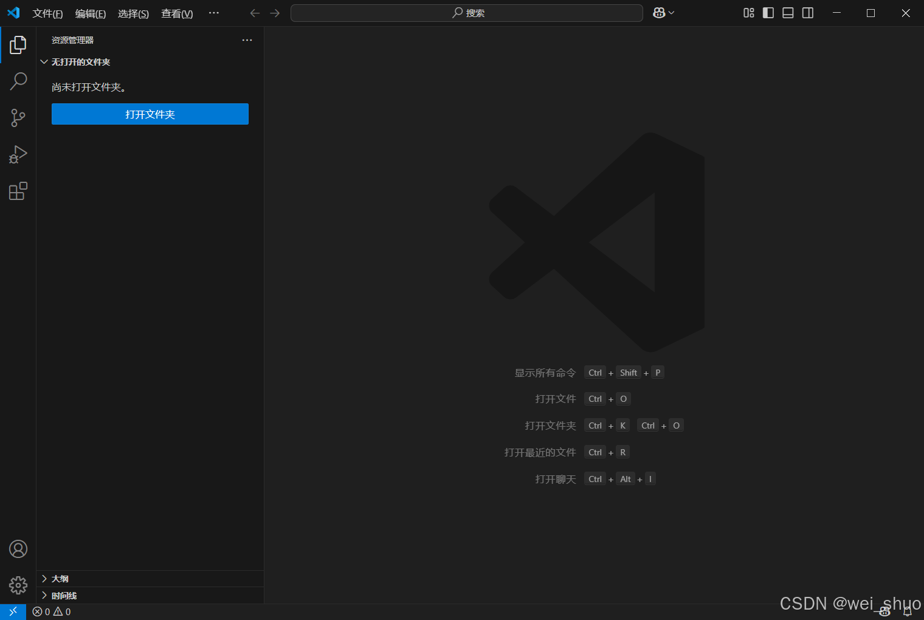Open the Source Control view
The width and height of the screenshot is (924, 620).
(x=18, y=118)
